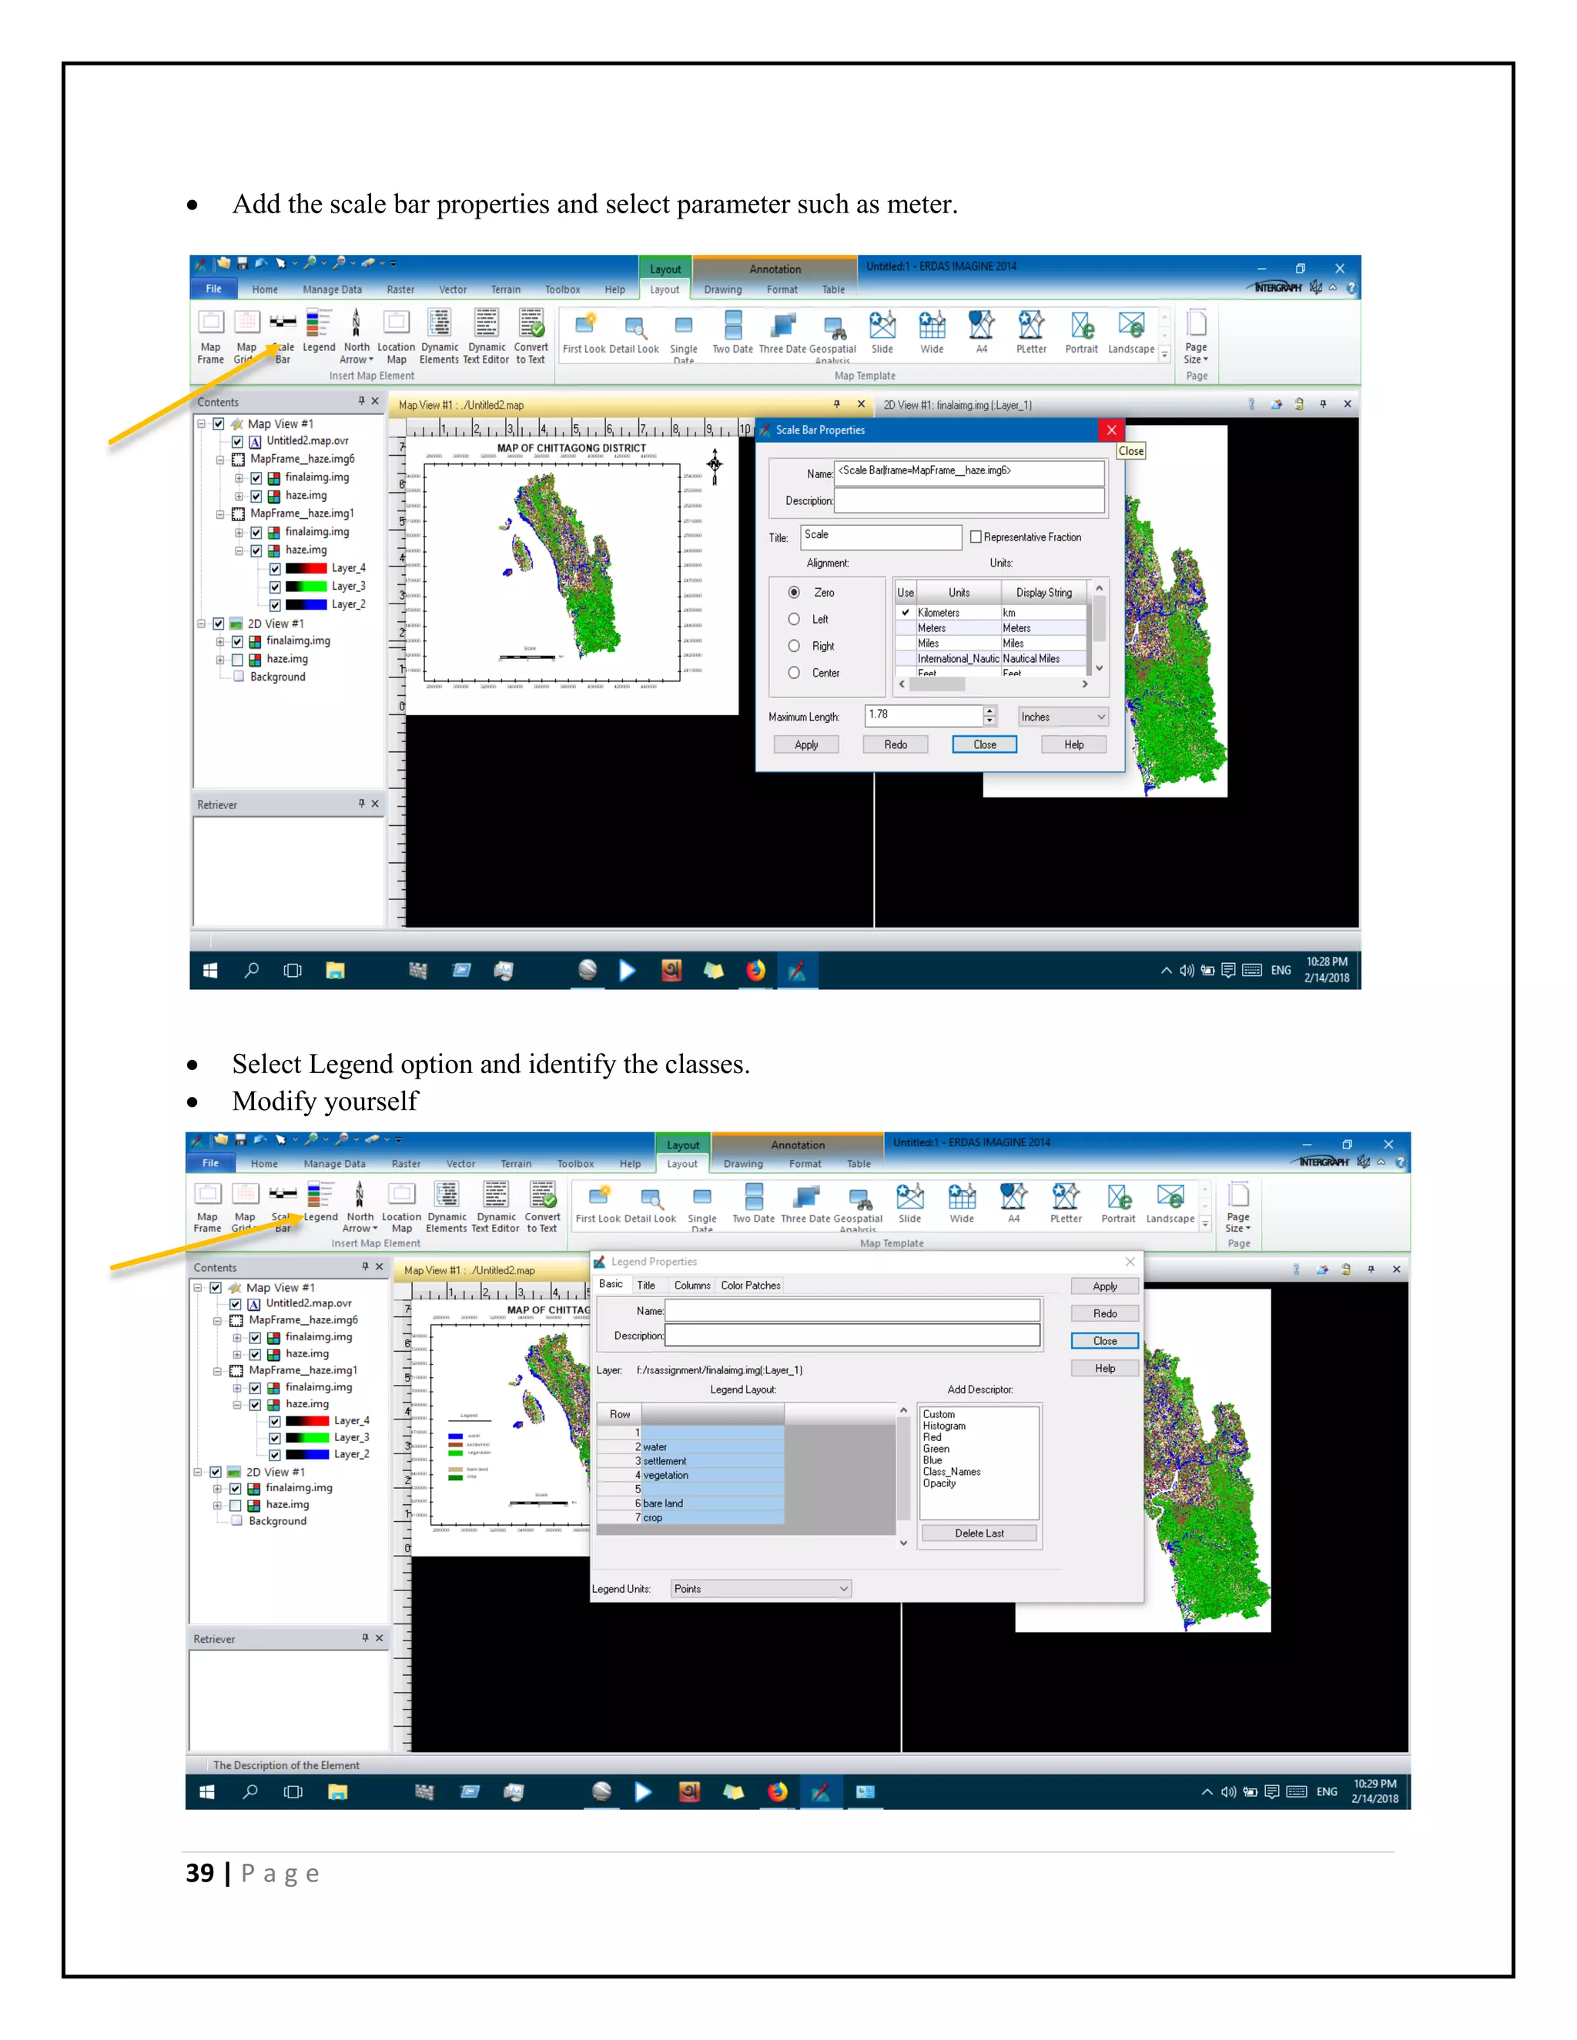Switch to the Color Patches tab
Image resolution: width=1577 pixels, height=2040 pixels.
click(x=750, y=1286)
